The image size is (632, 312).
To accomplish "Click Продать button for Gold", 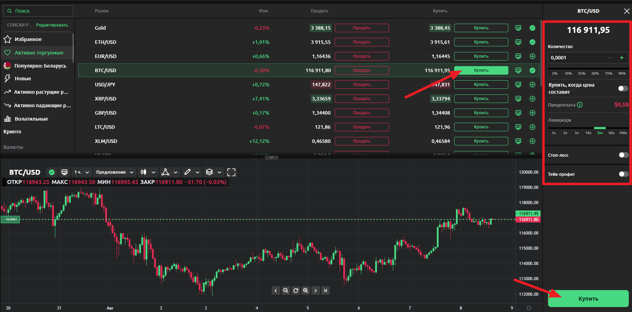I will click(x=362, y=28).
